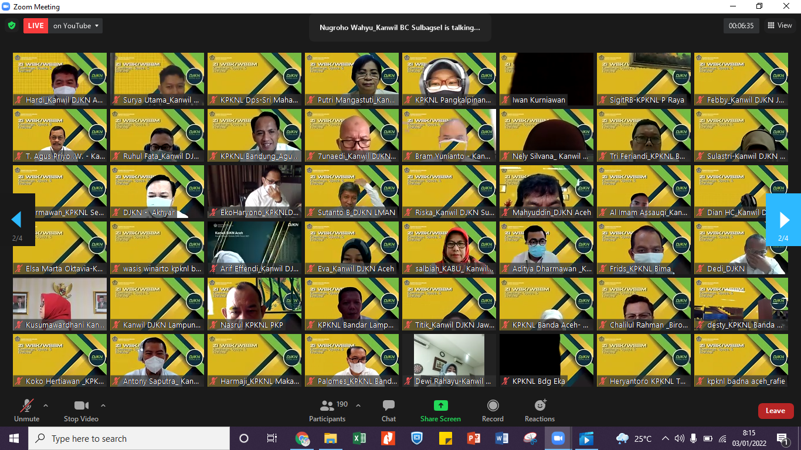
Task: Expand the audio options arrow beside Unmute
Action: [x=46, y=405]
